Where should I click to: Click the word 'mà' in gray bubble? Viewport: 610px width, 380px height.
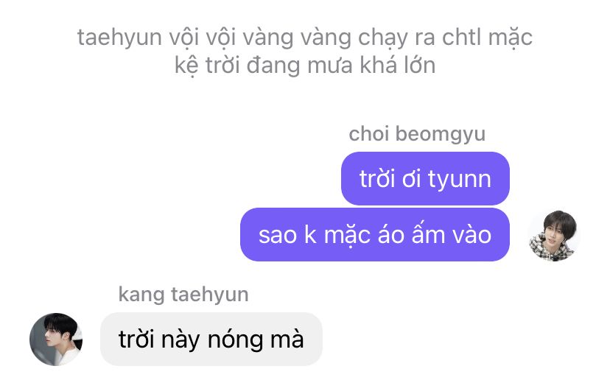click(287, 339)
